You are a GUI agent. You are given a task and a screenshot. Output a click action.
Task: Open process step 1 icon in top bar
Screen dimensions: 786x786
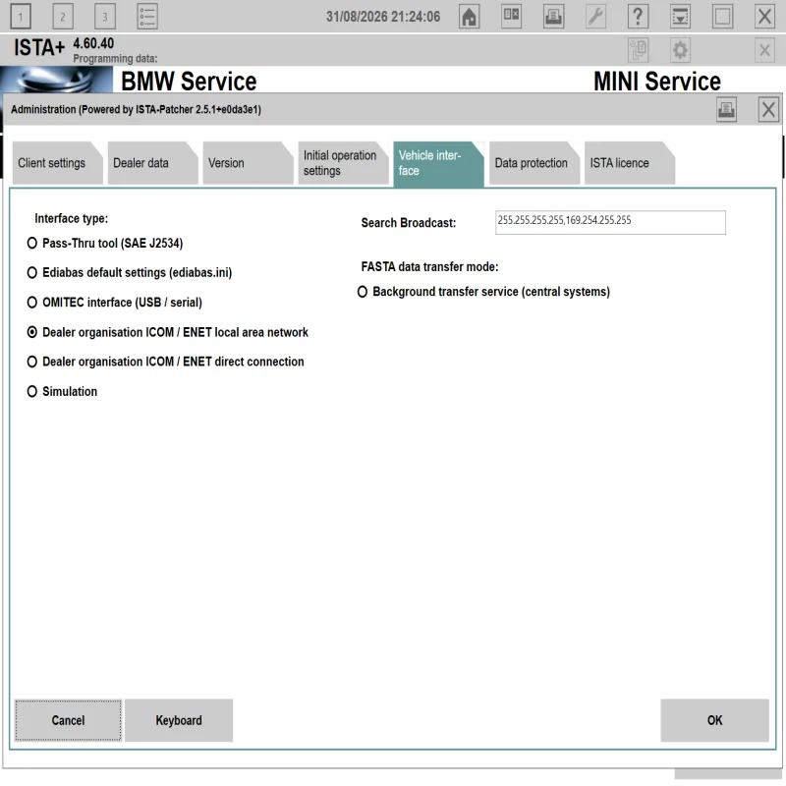(21, 17)
